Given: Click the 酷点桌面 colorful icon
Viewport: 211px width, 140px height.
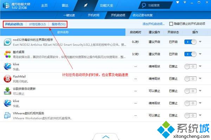Looking at the screenshot, I should 7,54.
